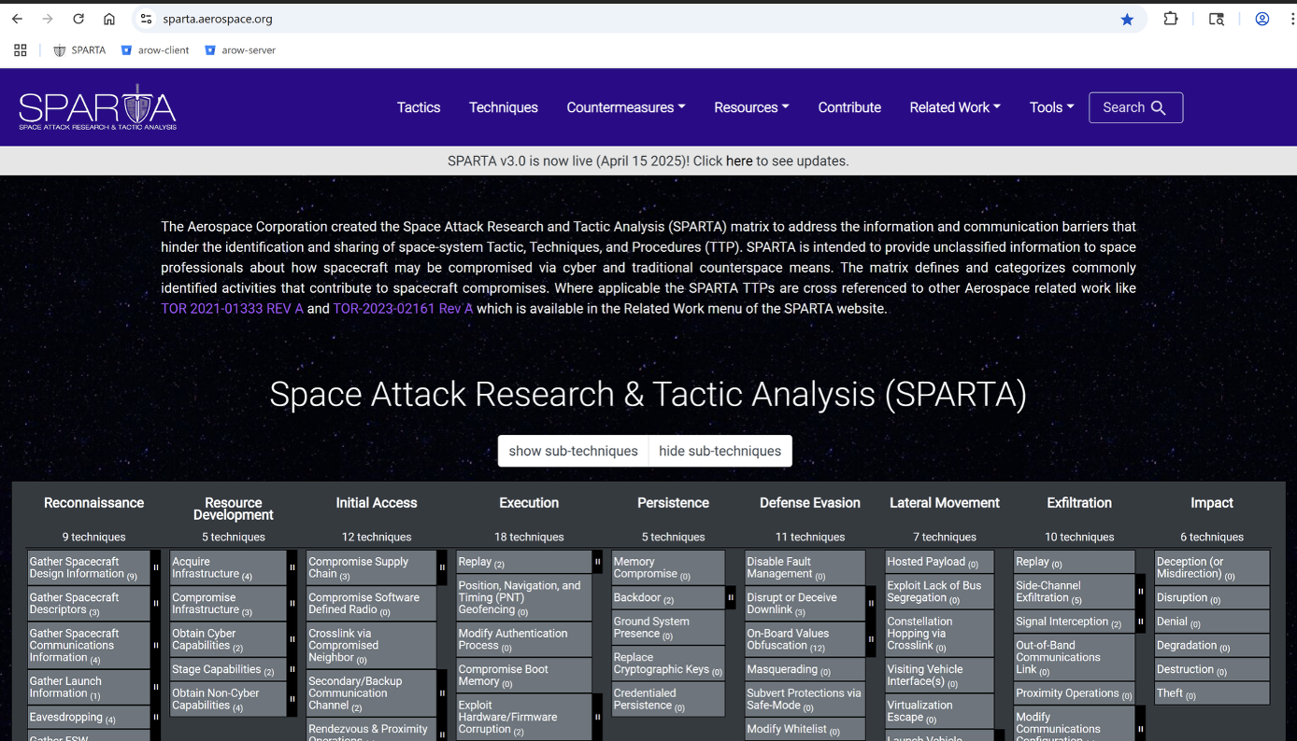Open the arow-server bookmark

pyautogui.click(x=240, y=50)
